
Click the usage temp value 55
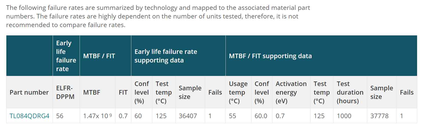(233, 116)
